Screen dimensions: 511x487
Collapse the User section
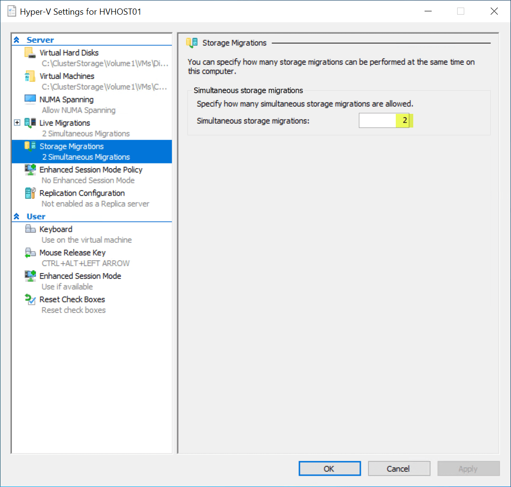tap(17, 216)
